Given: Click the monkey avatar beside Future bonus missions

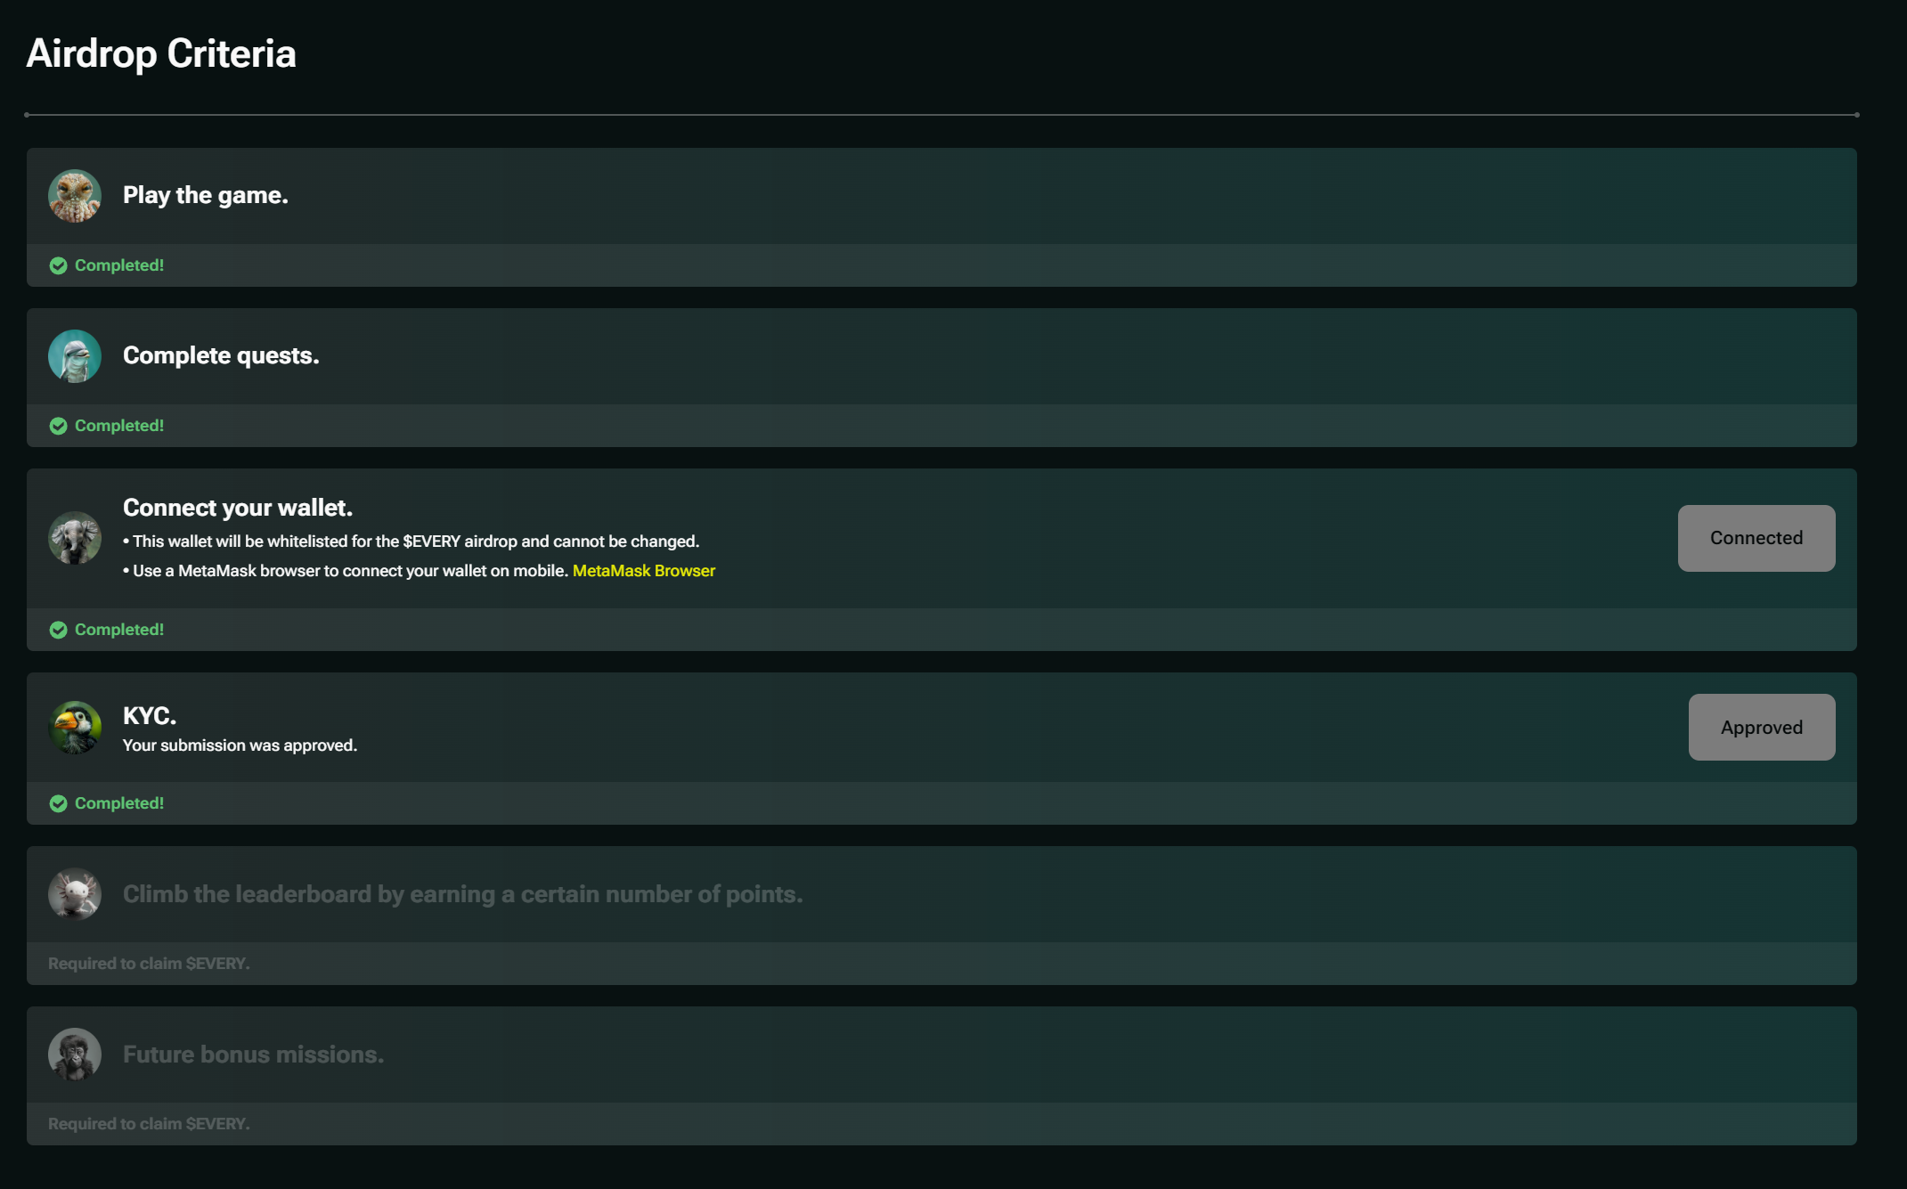Looking at the screenshot, I should pos(75,1055).
